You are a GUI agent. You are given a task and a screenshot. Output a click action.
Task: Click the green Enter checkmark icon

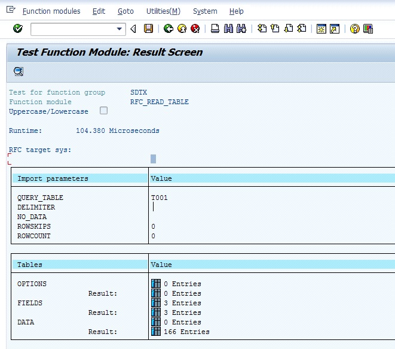pyautogui.click(x=18, y=29)
